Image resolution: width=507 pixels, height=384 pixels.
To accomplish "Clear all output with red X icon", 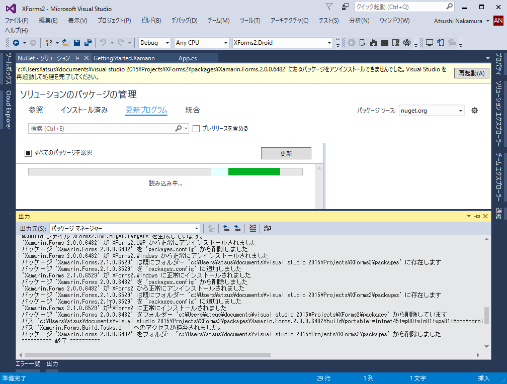I will [x=252, y=228].
